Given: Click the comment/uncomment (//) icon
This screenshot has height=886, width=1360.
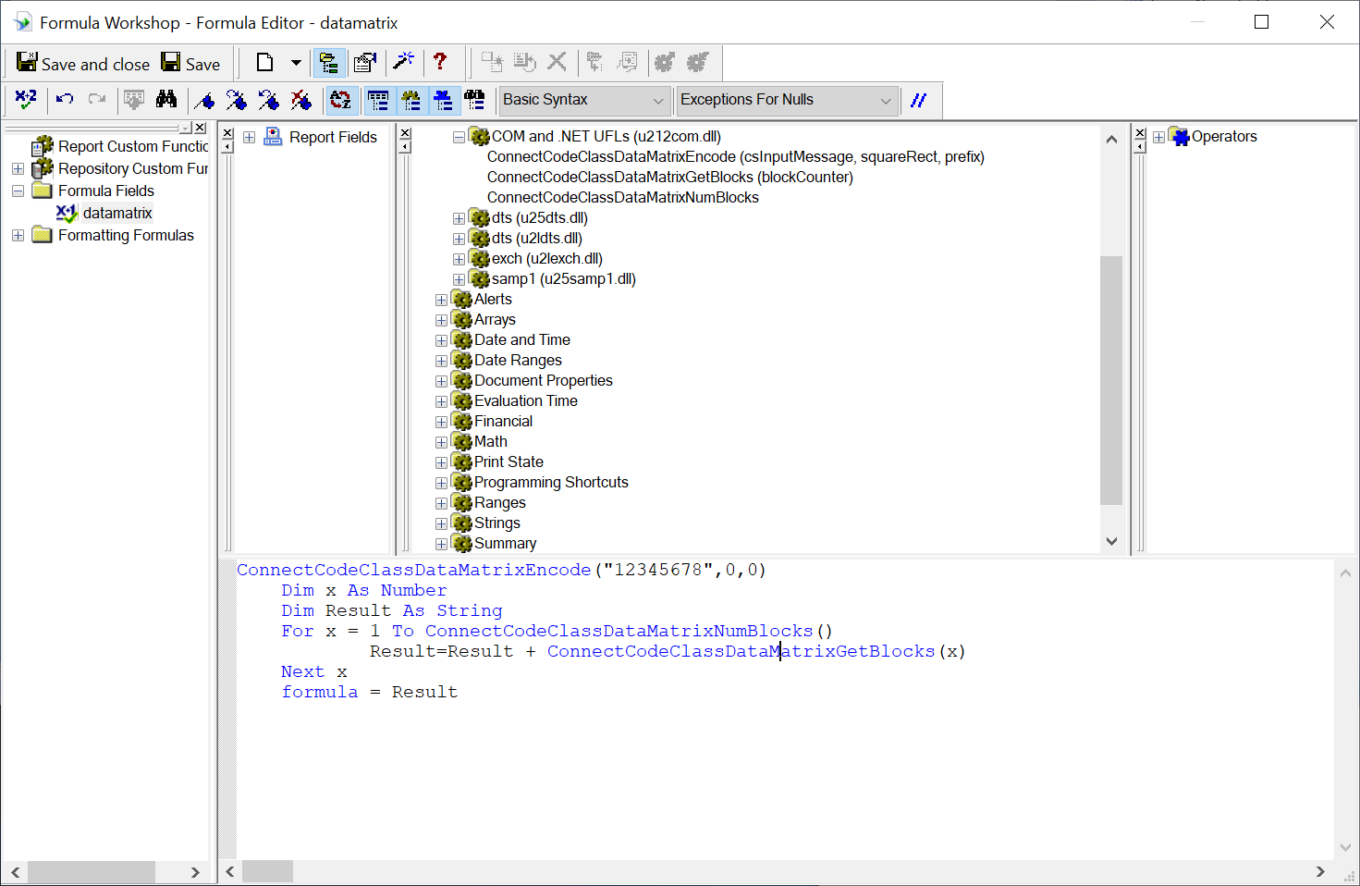Looking at the screenshot, I should (x=919, y=100).
